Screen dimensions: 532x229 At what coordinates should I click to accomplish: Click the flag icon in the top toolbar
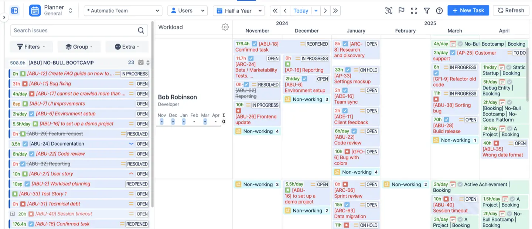coord(401,10)
